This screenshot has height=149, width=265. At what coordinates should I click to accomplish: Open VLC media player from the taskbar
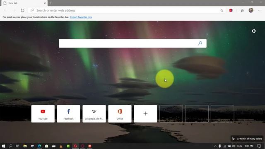click(61, 146)
